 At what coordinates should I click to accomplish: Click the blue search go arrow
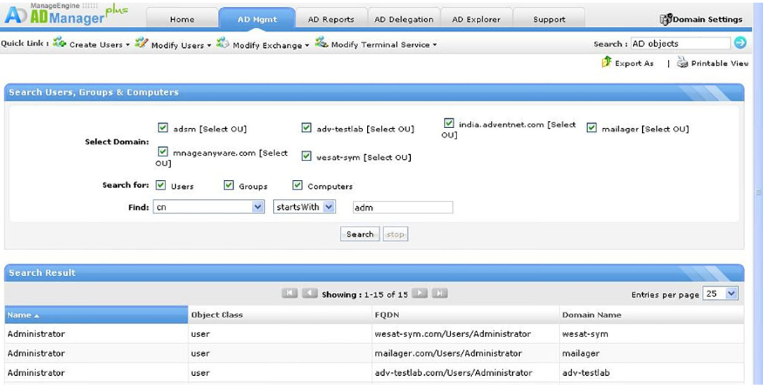[740, 43]
